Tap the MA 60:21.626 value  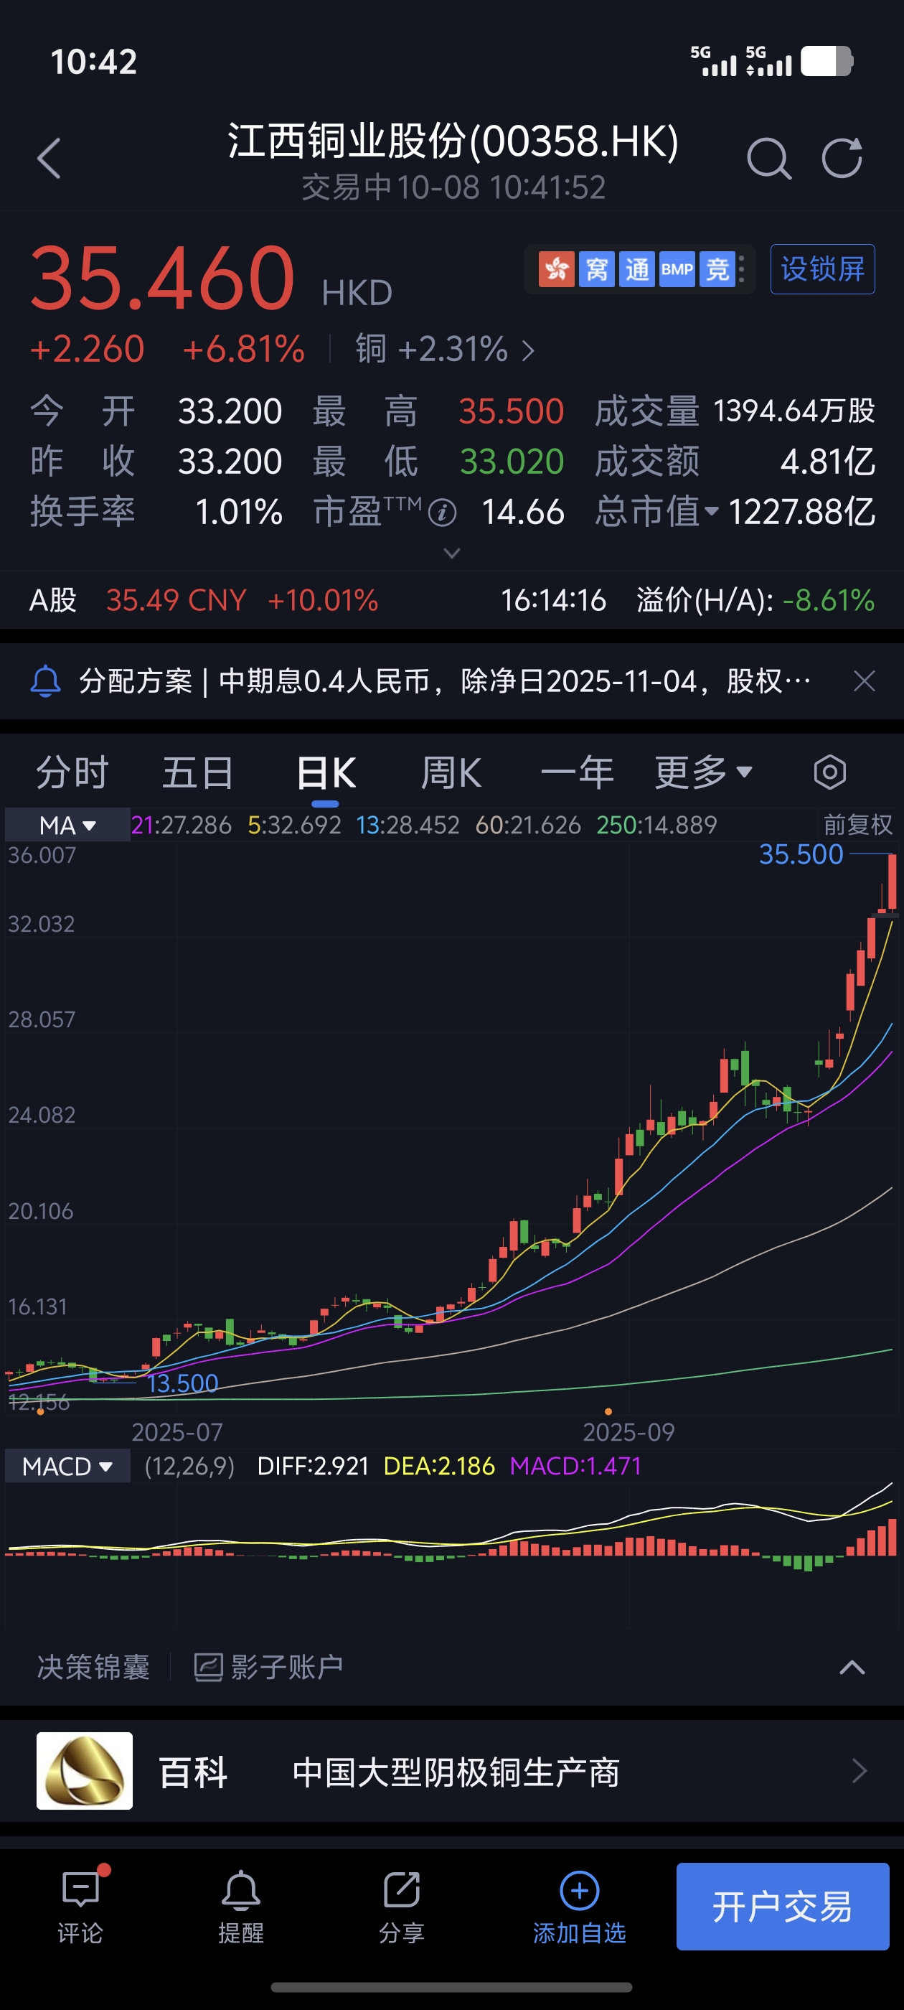tap(528, 825)
